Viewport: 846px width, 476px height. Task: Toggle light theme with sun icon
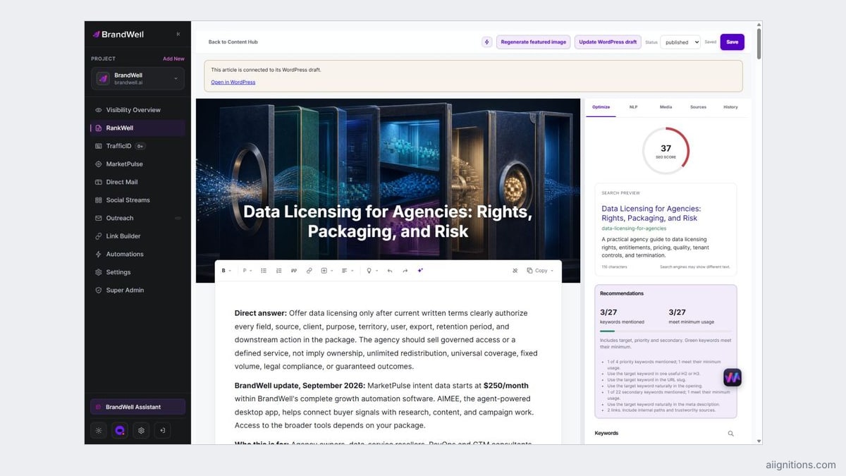tap(98, 430)
